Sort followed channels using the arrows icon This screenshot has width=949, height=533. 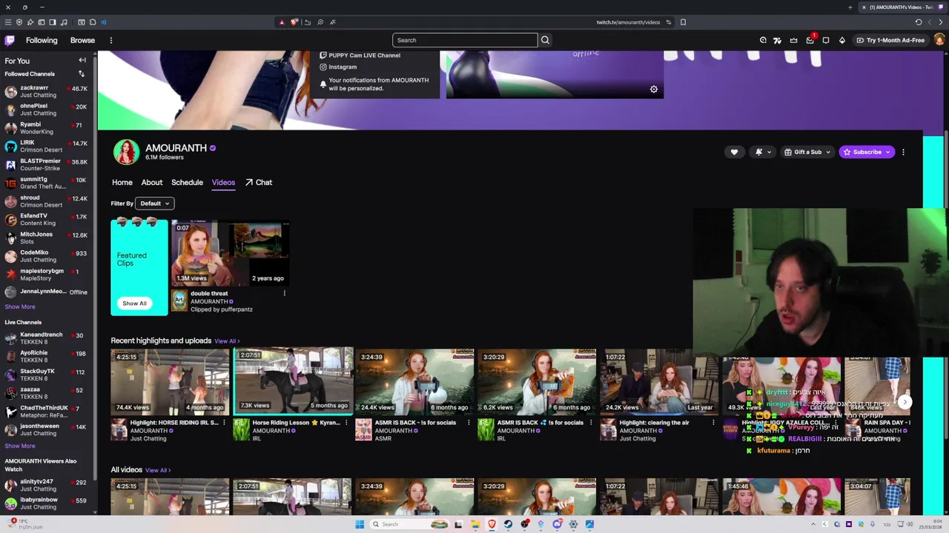pos(82,73)
